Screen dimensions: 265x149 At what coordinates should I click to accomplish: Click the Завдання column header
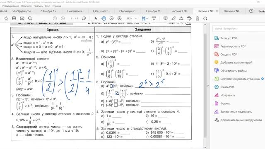[x=143, y=29]
